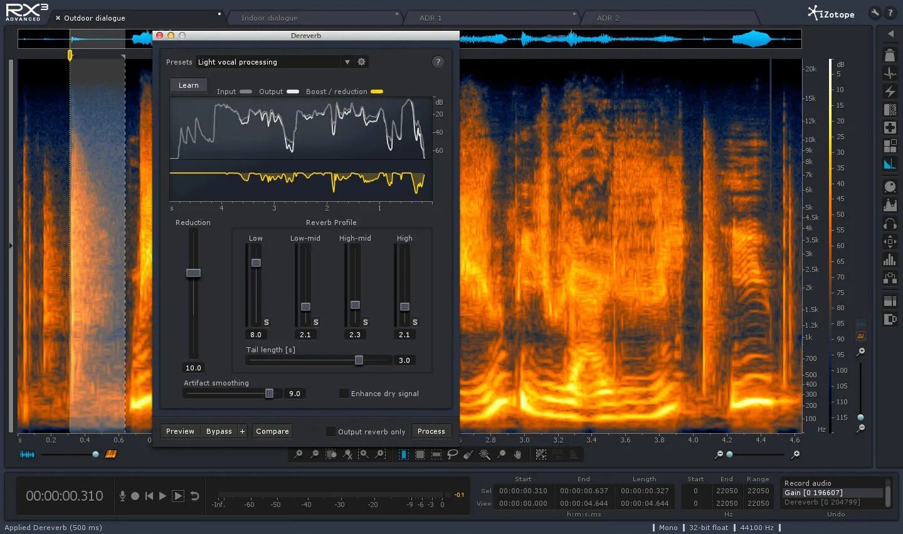Toggle invert selection icon in toolbar
The image size is (903, 534).
(x=541, y=454)
